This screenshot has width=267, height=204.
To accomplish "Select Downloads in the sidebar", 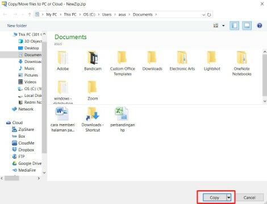I will pos(30,62).
